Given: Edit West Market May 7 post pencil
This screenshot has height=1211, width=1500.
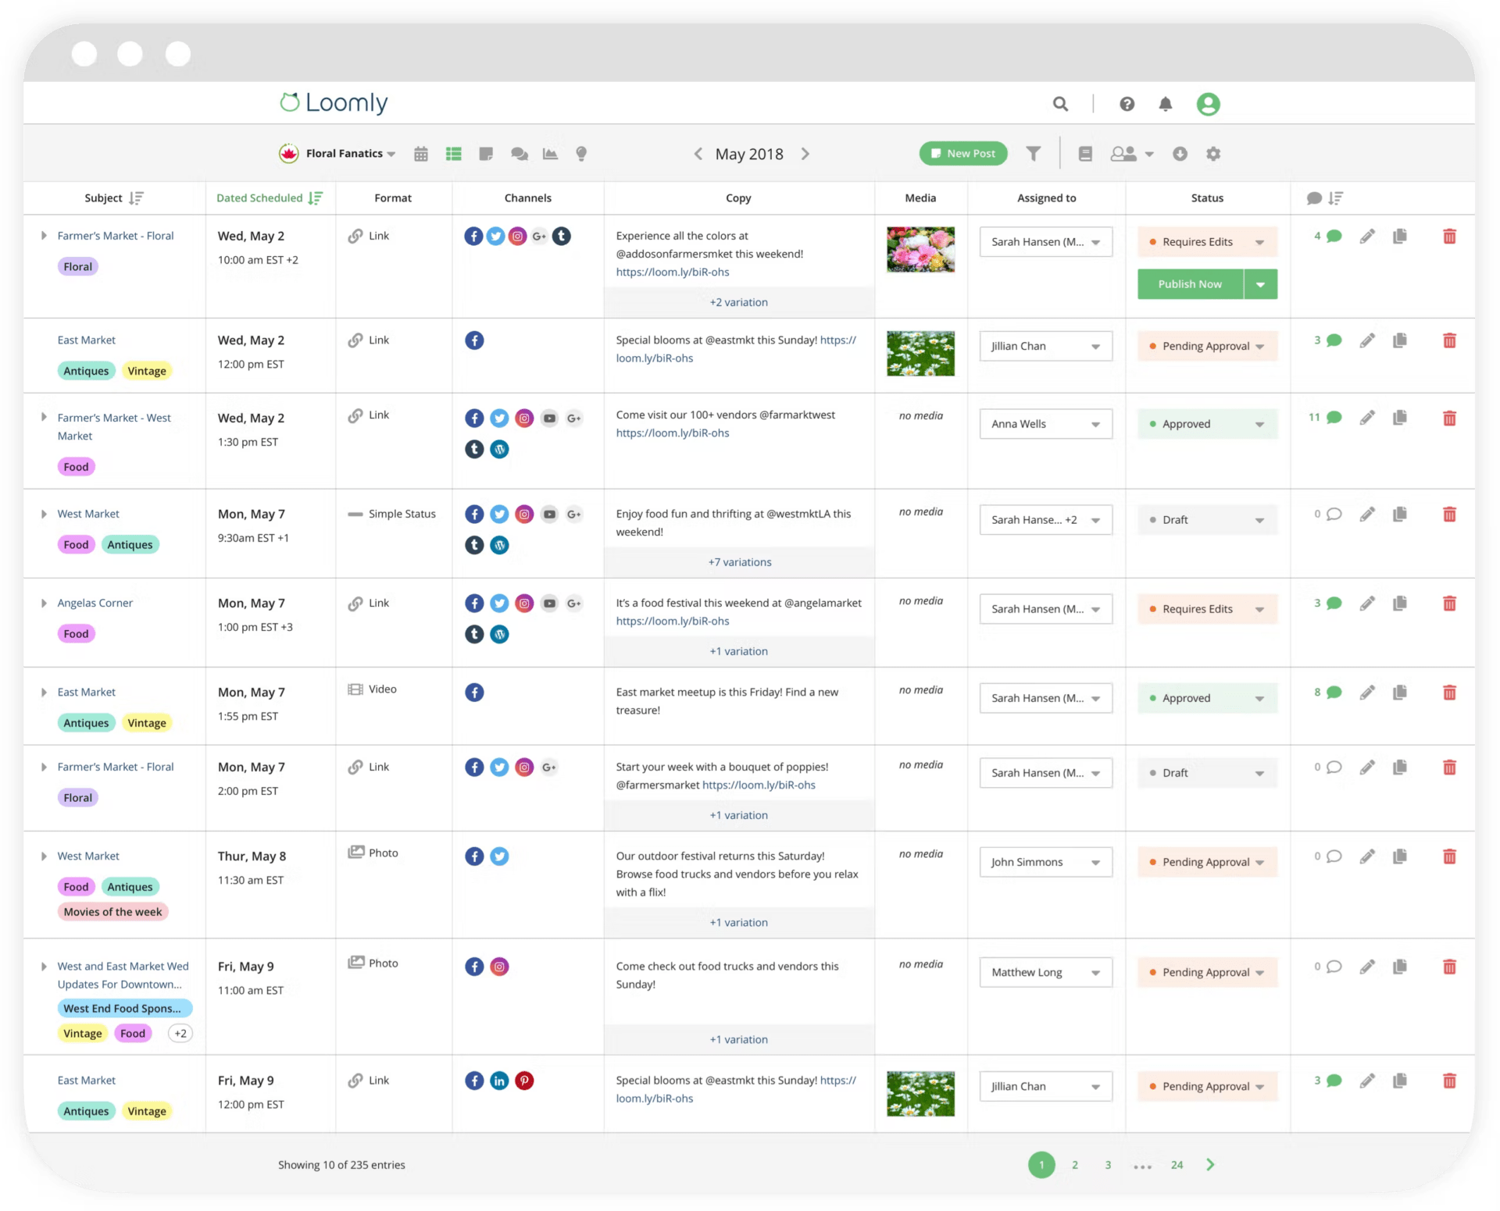Looking at the screenshot, I should [1366, 515].
